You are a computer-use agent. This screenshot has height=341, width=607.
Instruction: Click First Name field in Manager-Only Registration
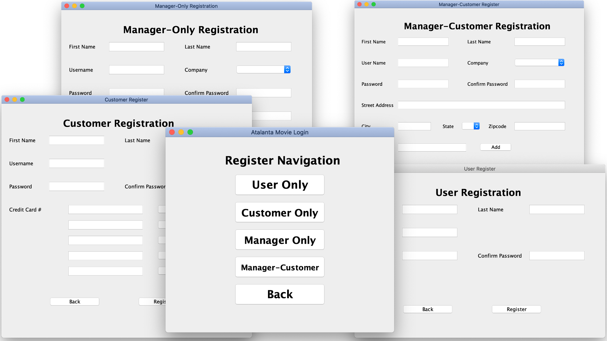click(x=136, y=47)
